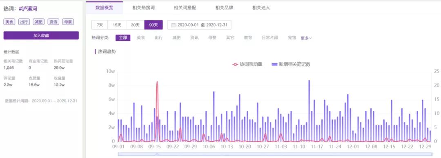Click the 出行 tag under hot word
The height and width of the screenshot is (158, 441).
(24, 22)
